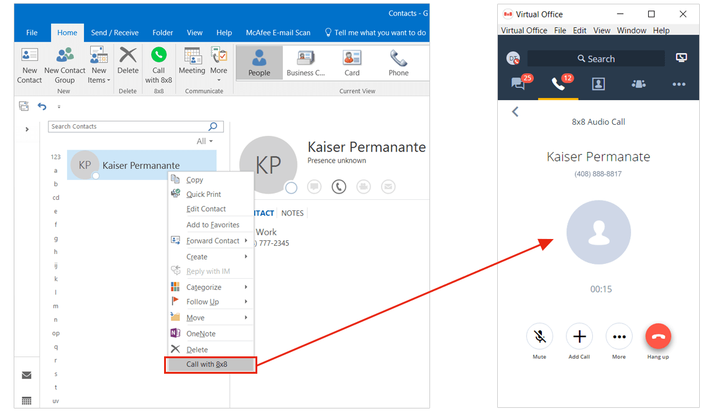Expand Categorize submenu

click(211, 287)
